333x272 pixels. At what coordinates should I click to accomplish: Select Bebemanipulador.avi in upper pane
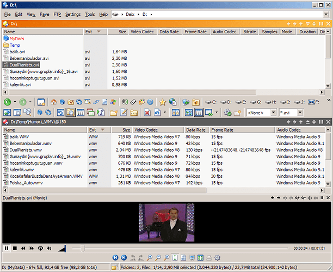(x=29, y=58)
